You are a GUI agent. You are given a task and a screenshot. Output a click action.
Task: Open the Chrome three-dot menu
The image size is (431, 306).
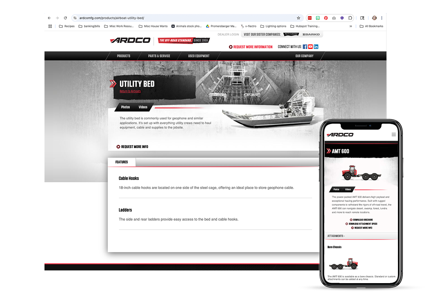tap(382, 18)
